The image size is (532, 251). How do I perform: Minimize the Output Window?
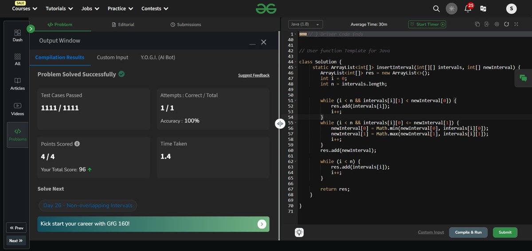[252, 44]
